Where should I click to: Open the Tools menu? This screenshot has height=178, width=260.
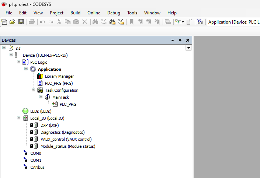click(132, 13)
